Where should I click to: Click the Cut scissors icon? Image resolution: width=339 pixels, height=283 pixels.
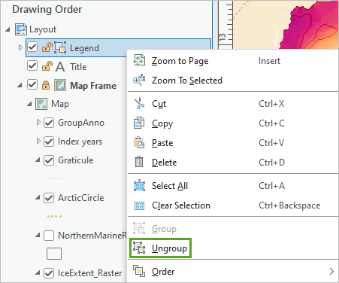click(139, 104)
